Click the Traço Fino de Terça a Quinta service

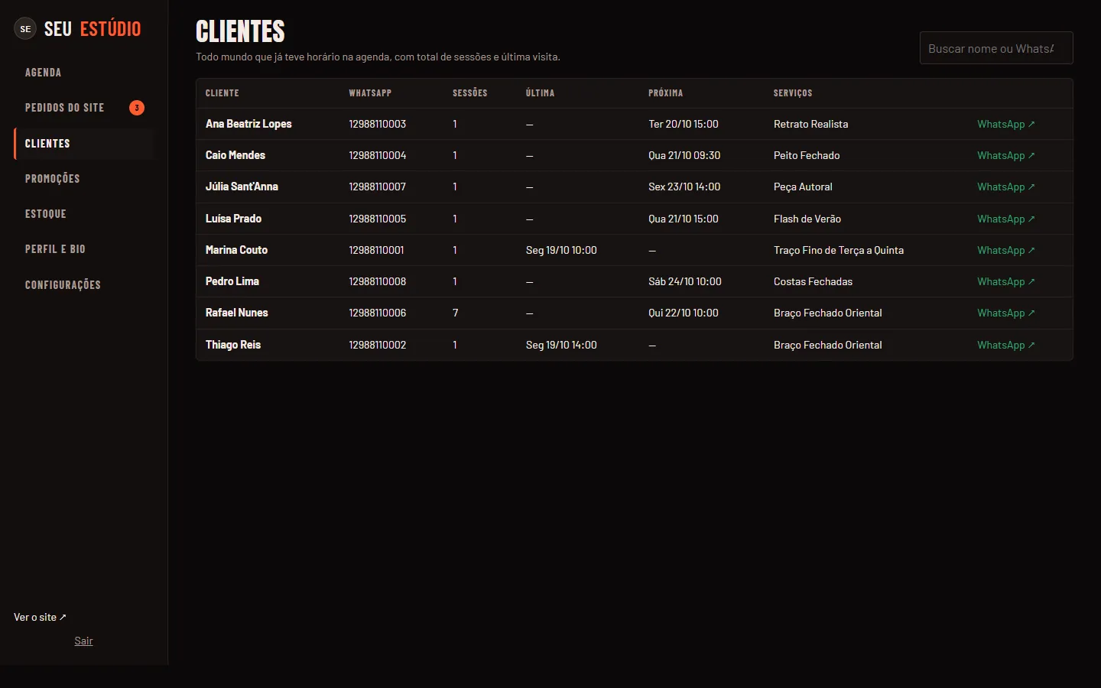click(839, 250)
